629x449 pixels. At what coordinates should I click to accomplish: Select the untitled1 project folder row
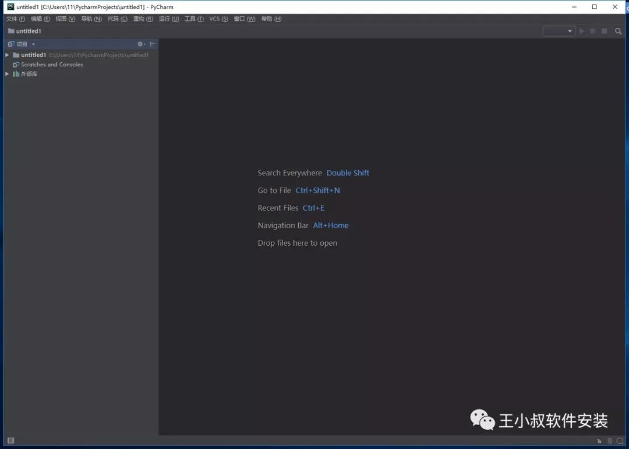pyautogui.click(x=80, y=55)
